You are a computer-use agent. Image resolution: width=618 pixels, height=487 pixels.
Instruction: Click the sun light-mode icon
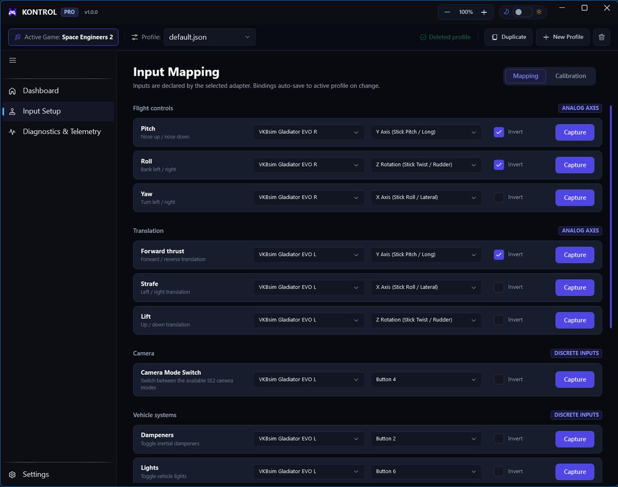click(x=539, y=12)
